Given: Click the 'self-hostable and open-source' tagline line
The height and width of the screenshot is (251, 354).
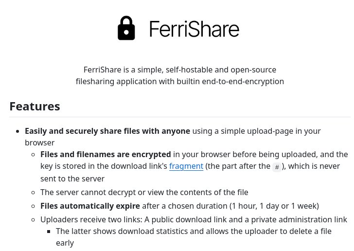Looking at the screenshot, I should tap(180, 70).
